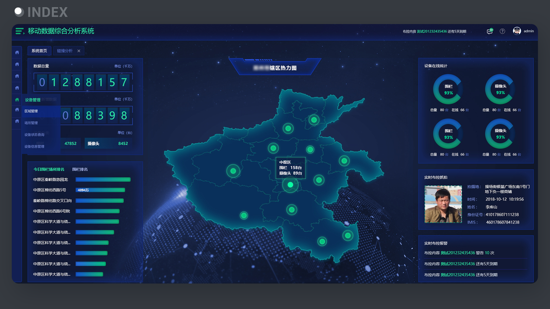This screenshot has width=550, height=309.
Task: Open the hamburger menu icon beside the system title
Action: click(20, 31)
